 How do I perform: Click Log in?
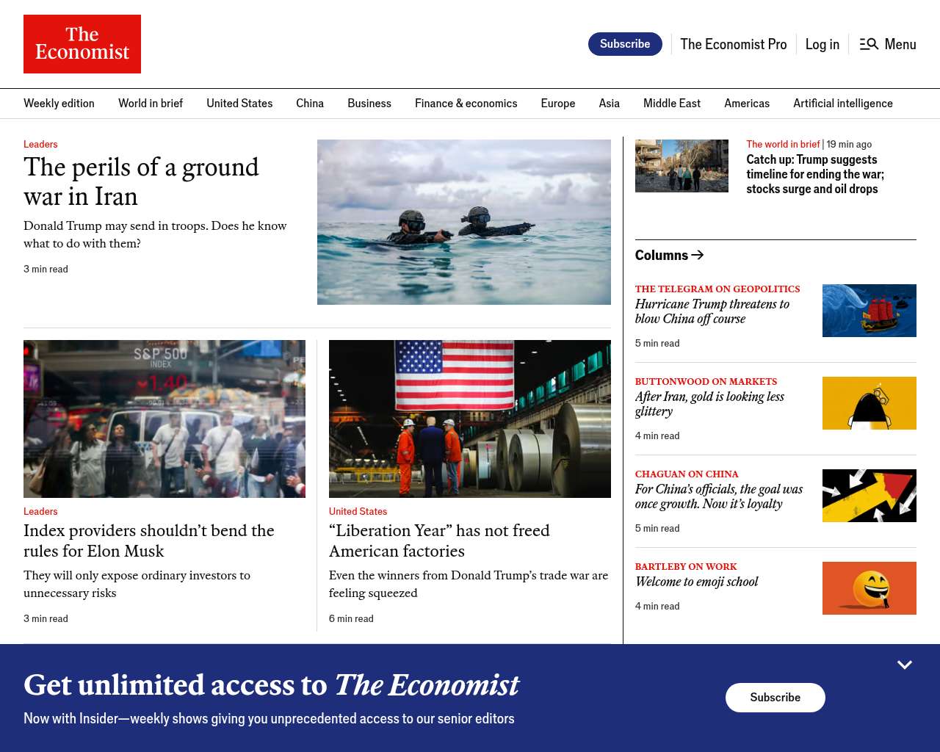coord(822,44)
